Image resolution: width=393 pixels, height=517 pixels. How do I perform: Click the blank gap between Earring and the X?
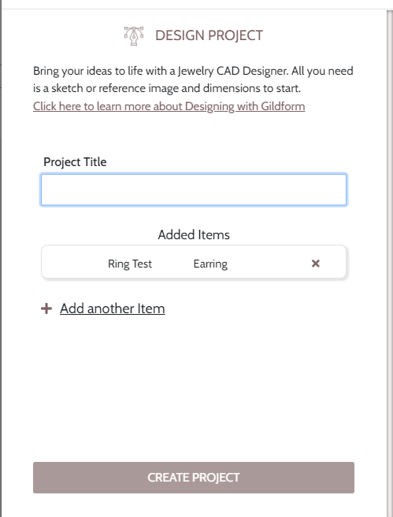[269, 263]
